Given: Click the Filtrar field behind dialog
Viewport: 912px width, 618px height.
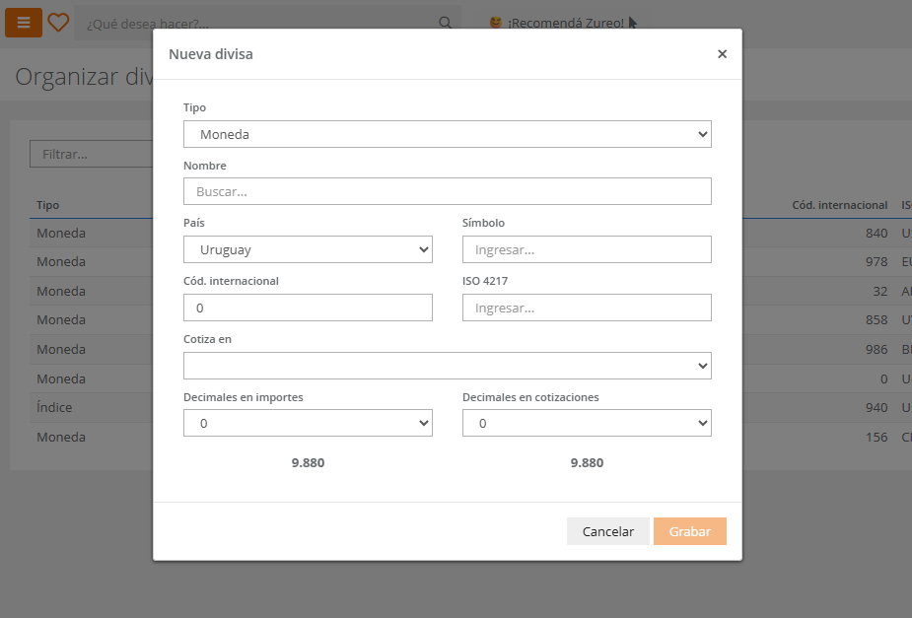Looking at the screenshot, I should [91, 154].
